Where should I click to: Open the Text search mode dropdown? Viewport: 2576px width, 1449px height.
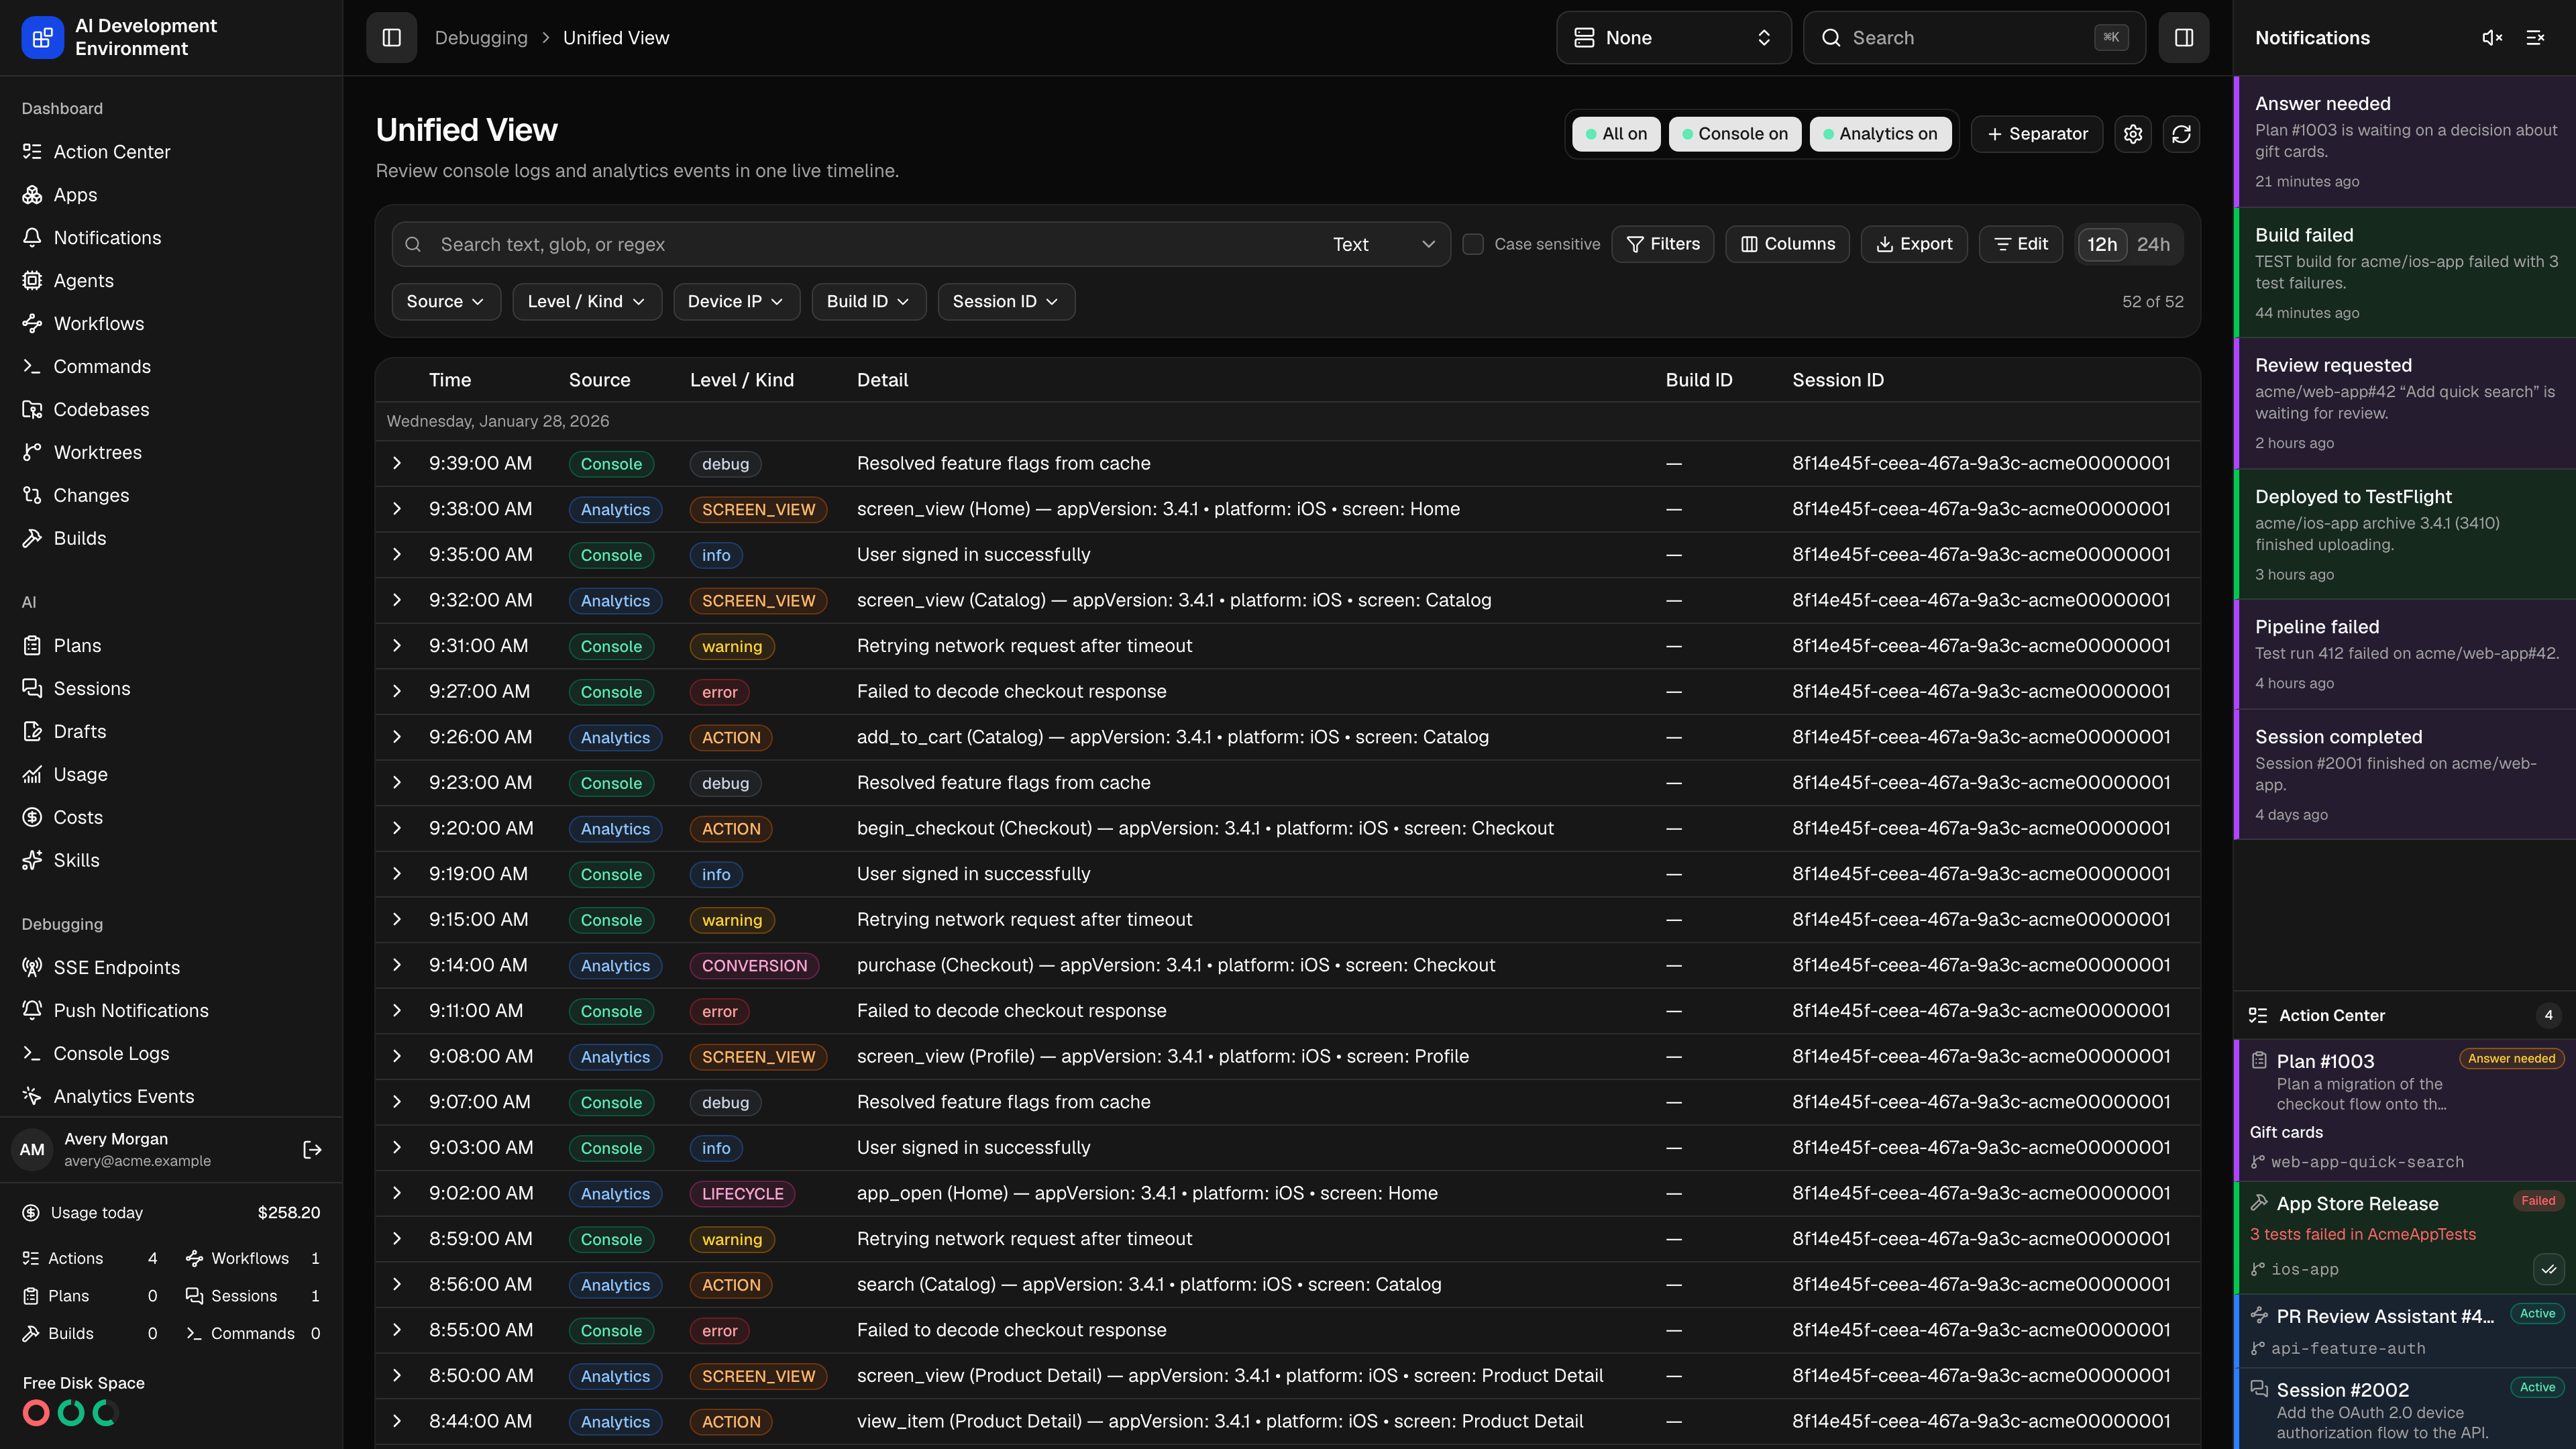point(1384,245)
